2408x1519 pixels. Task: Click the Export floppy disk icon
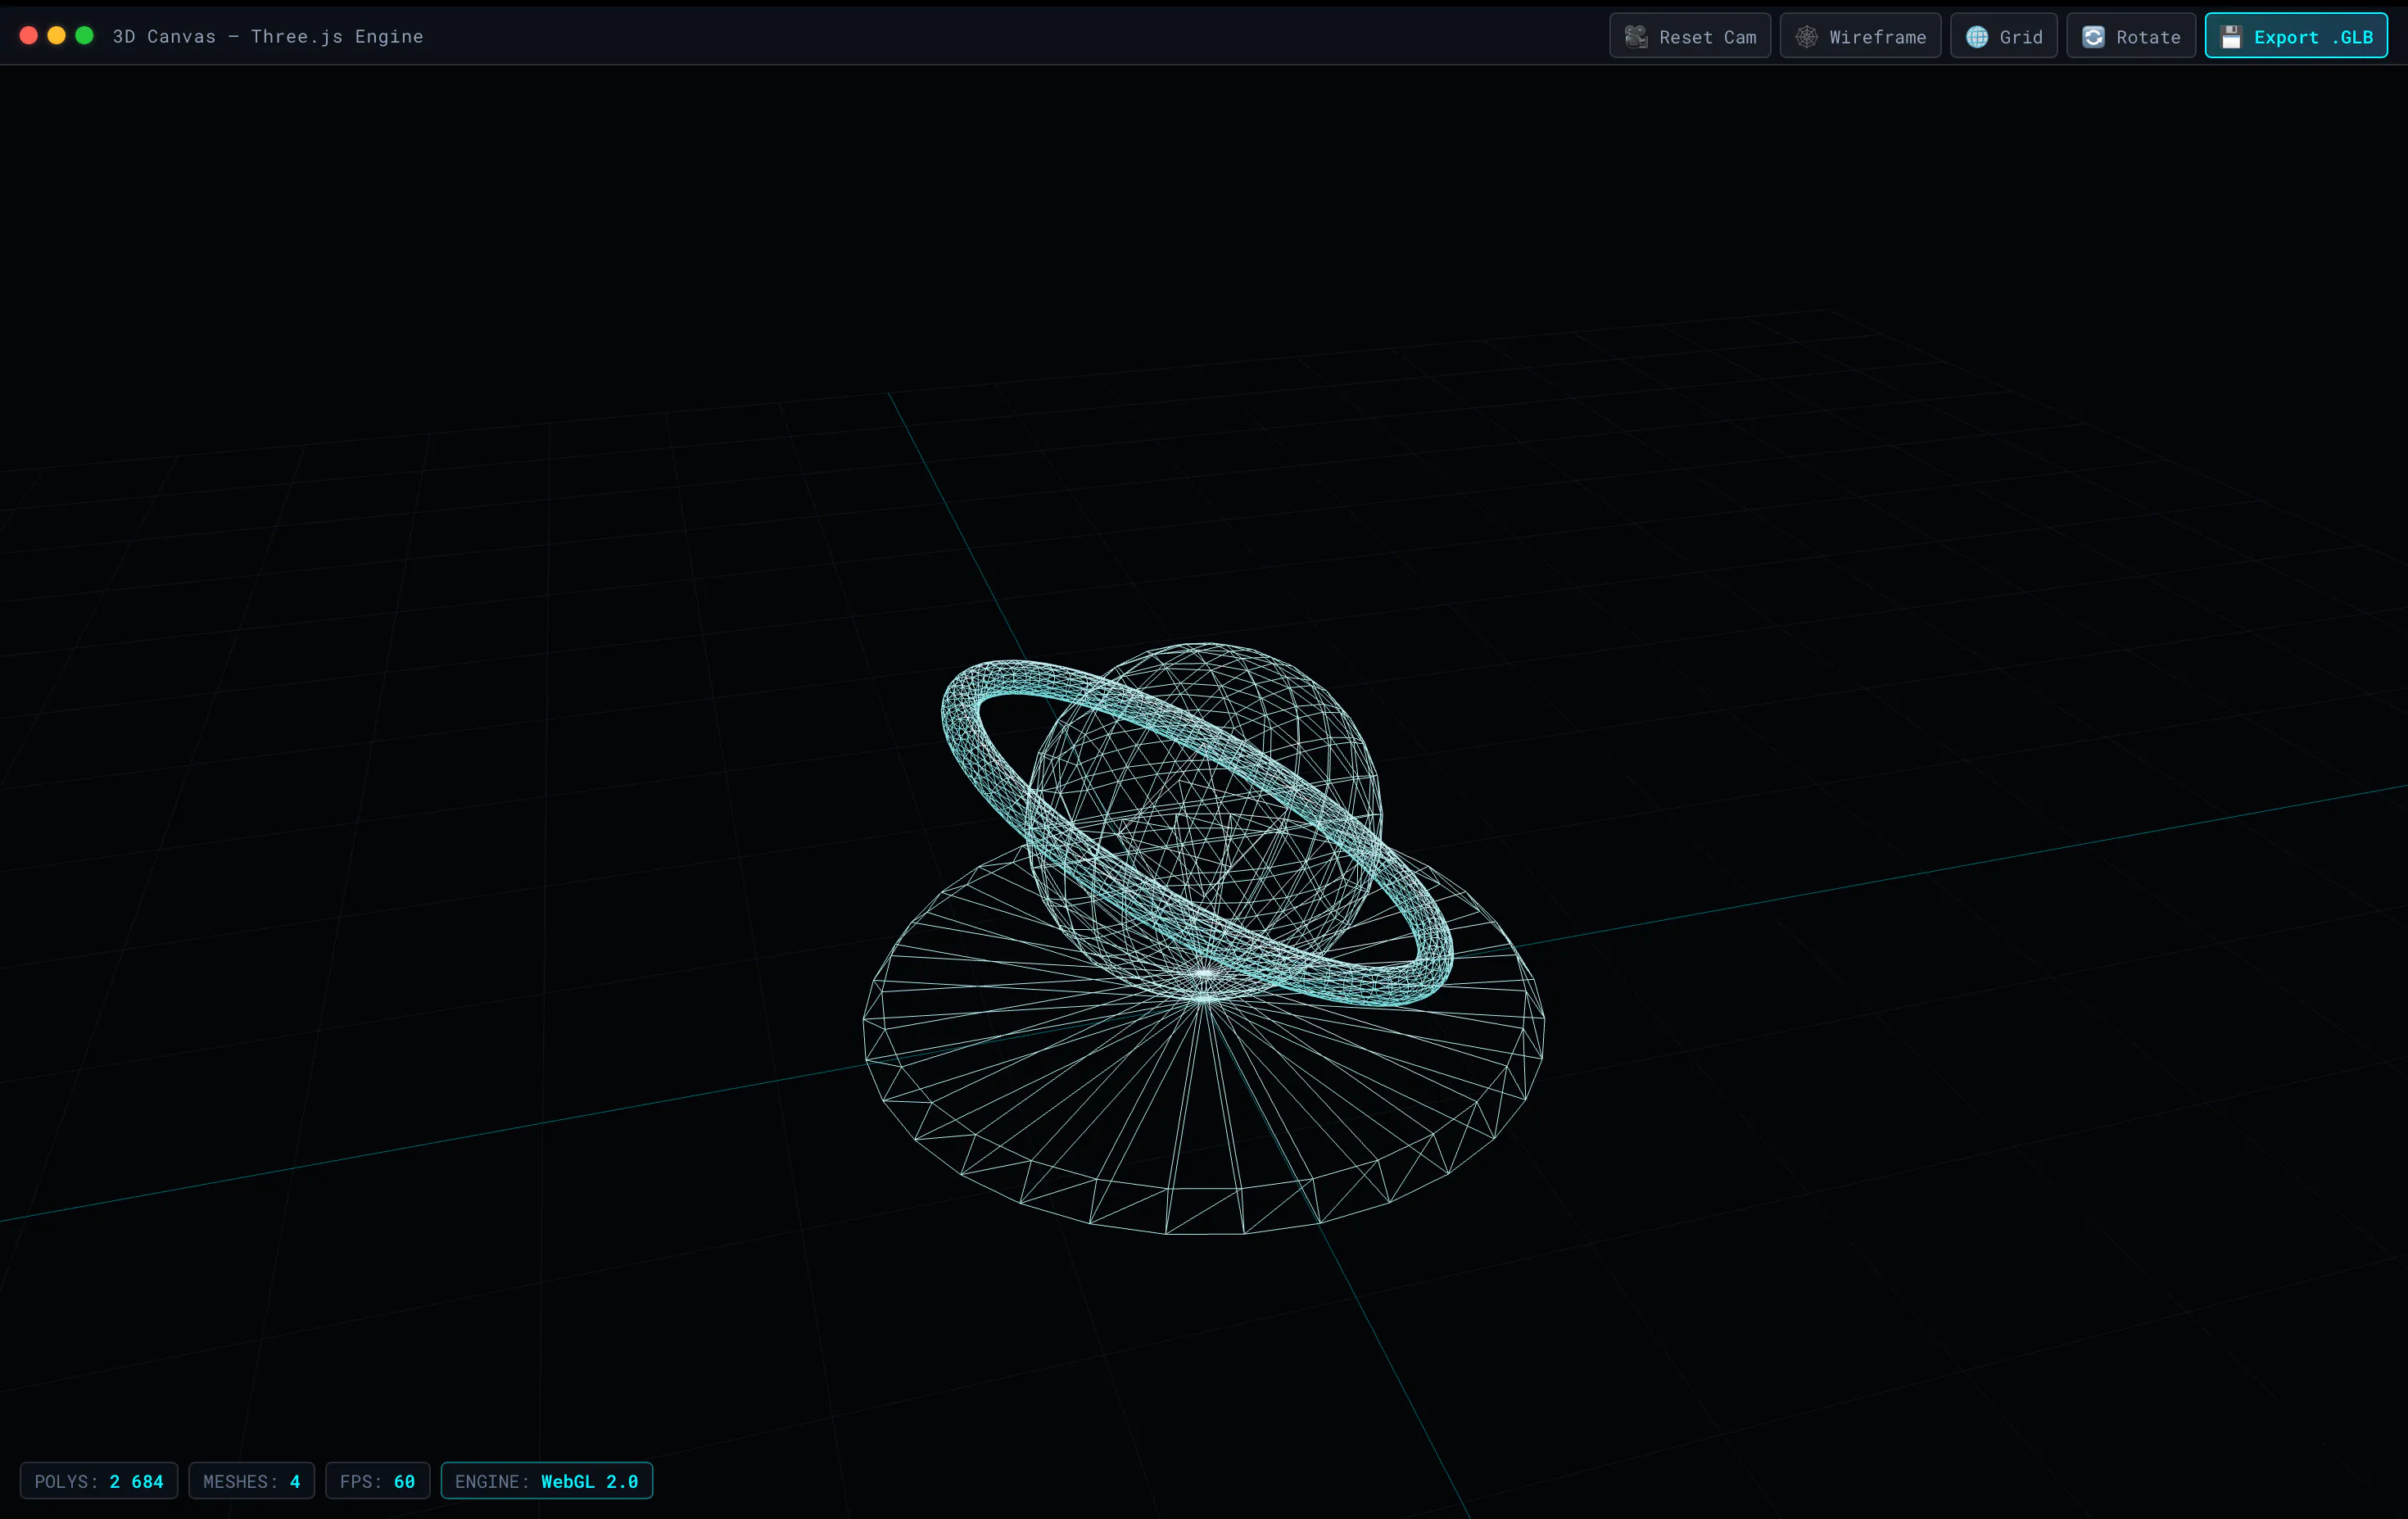(x=2231, y=37)
